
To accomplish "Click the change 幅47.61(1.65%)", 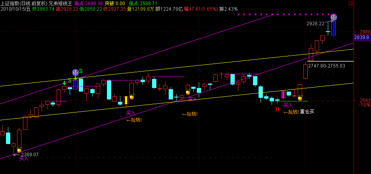I will tap(201, 9).
